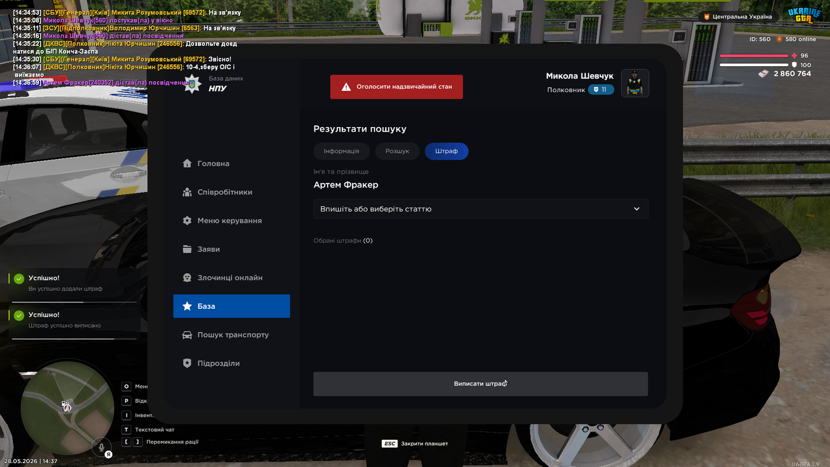Viewport: 830px width, 467px height.
Task: Click the name Артем Фракер
Action: [346, 185]
